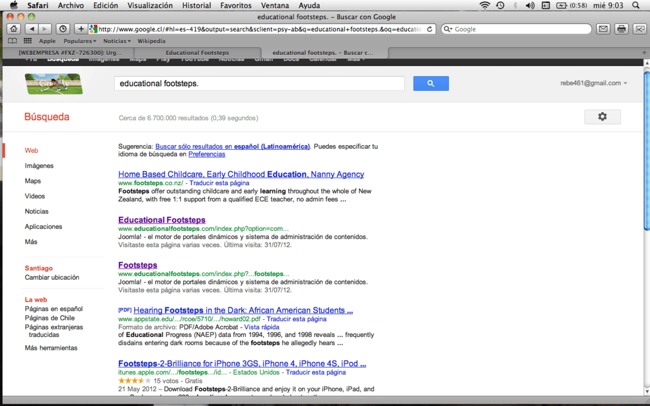Open the Safari search engine magnifier dropdown
650x406 pixels.
(x=448, y=29)
